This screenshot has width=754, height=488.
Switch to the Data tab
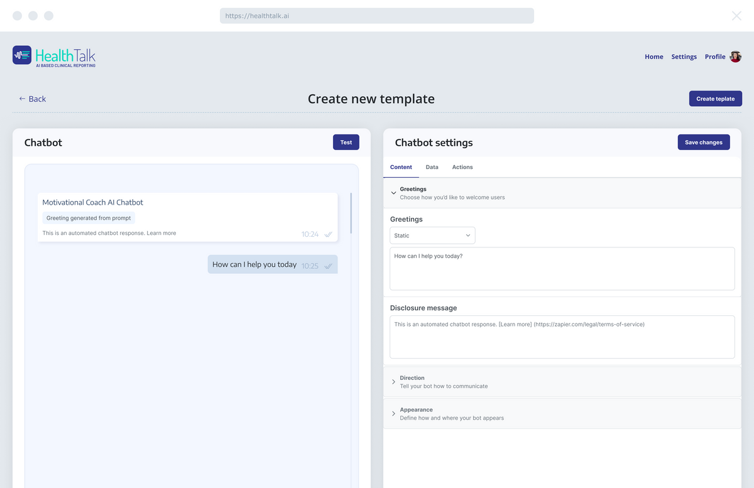click(x=432, y=167)
